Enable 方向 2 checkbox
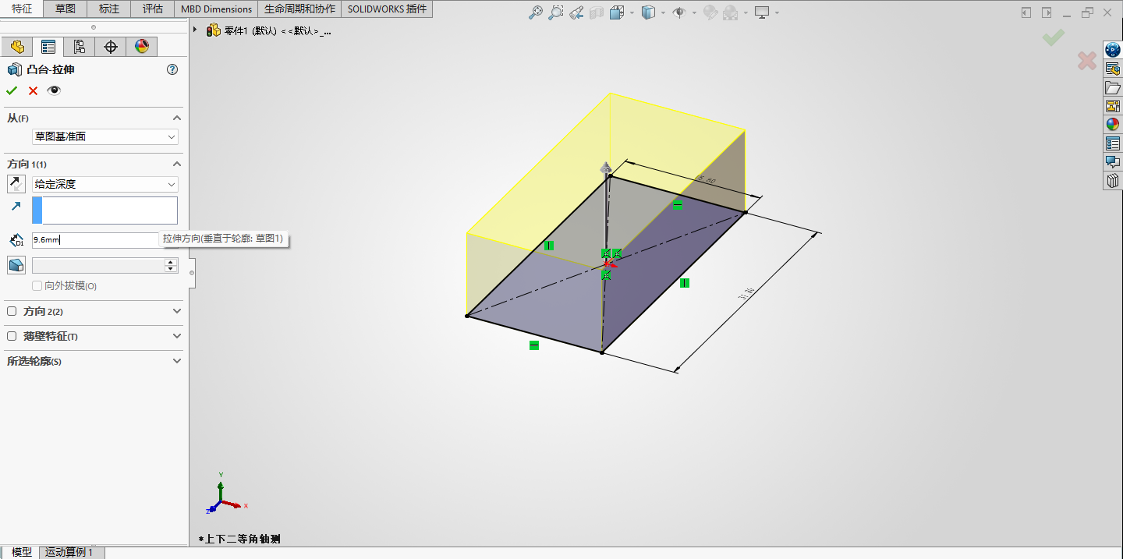The width and height of the screenshot is (1123, 559). pyautogui.click(x=12, y=311)
